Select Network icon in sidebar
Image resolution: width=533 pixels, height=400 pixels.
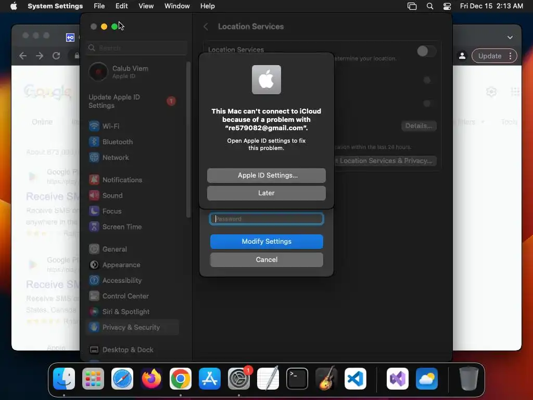coord(94,157)
